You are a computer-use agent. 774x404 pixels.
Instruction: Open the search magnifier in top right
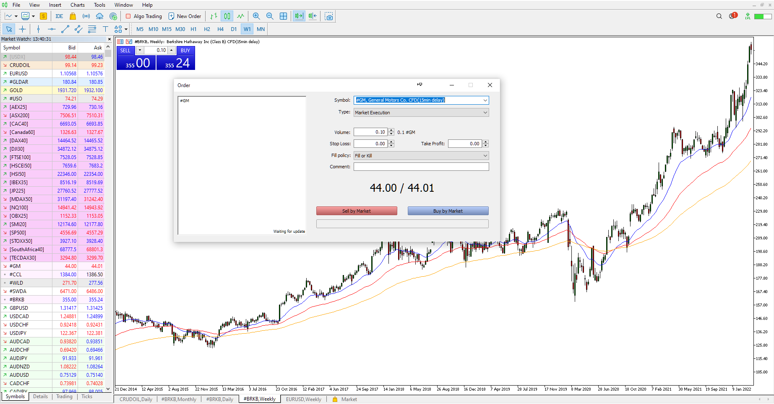(x=719, y=16)
